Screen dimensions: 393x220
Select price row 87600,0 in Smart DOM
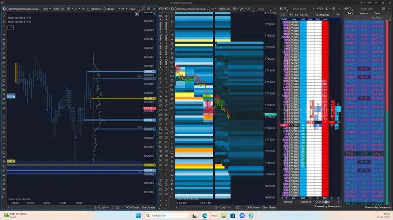click(x=294, y=22)
